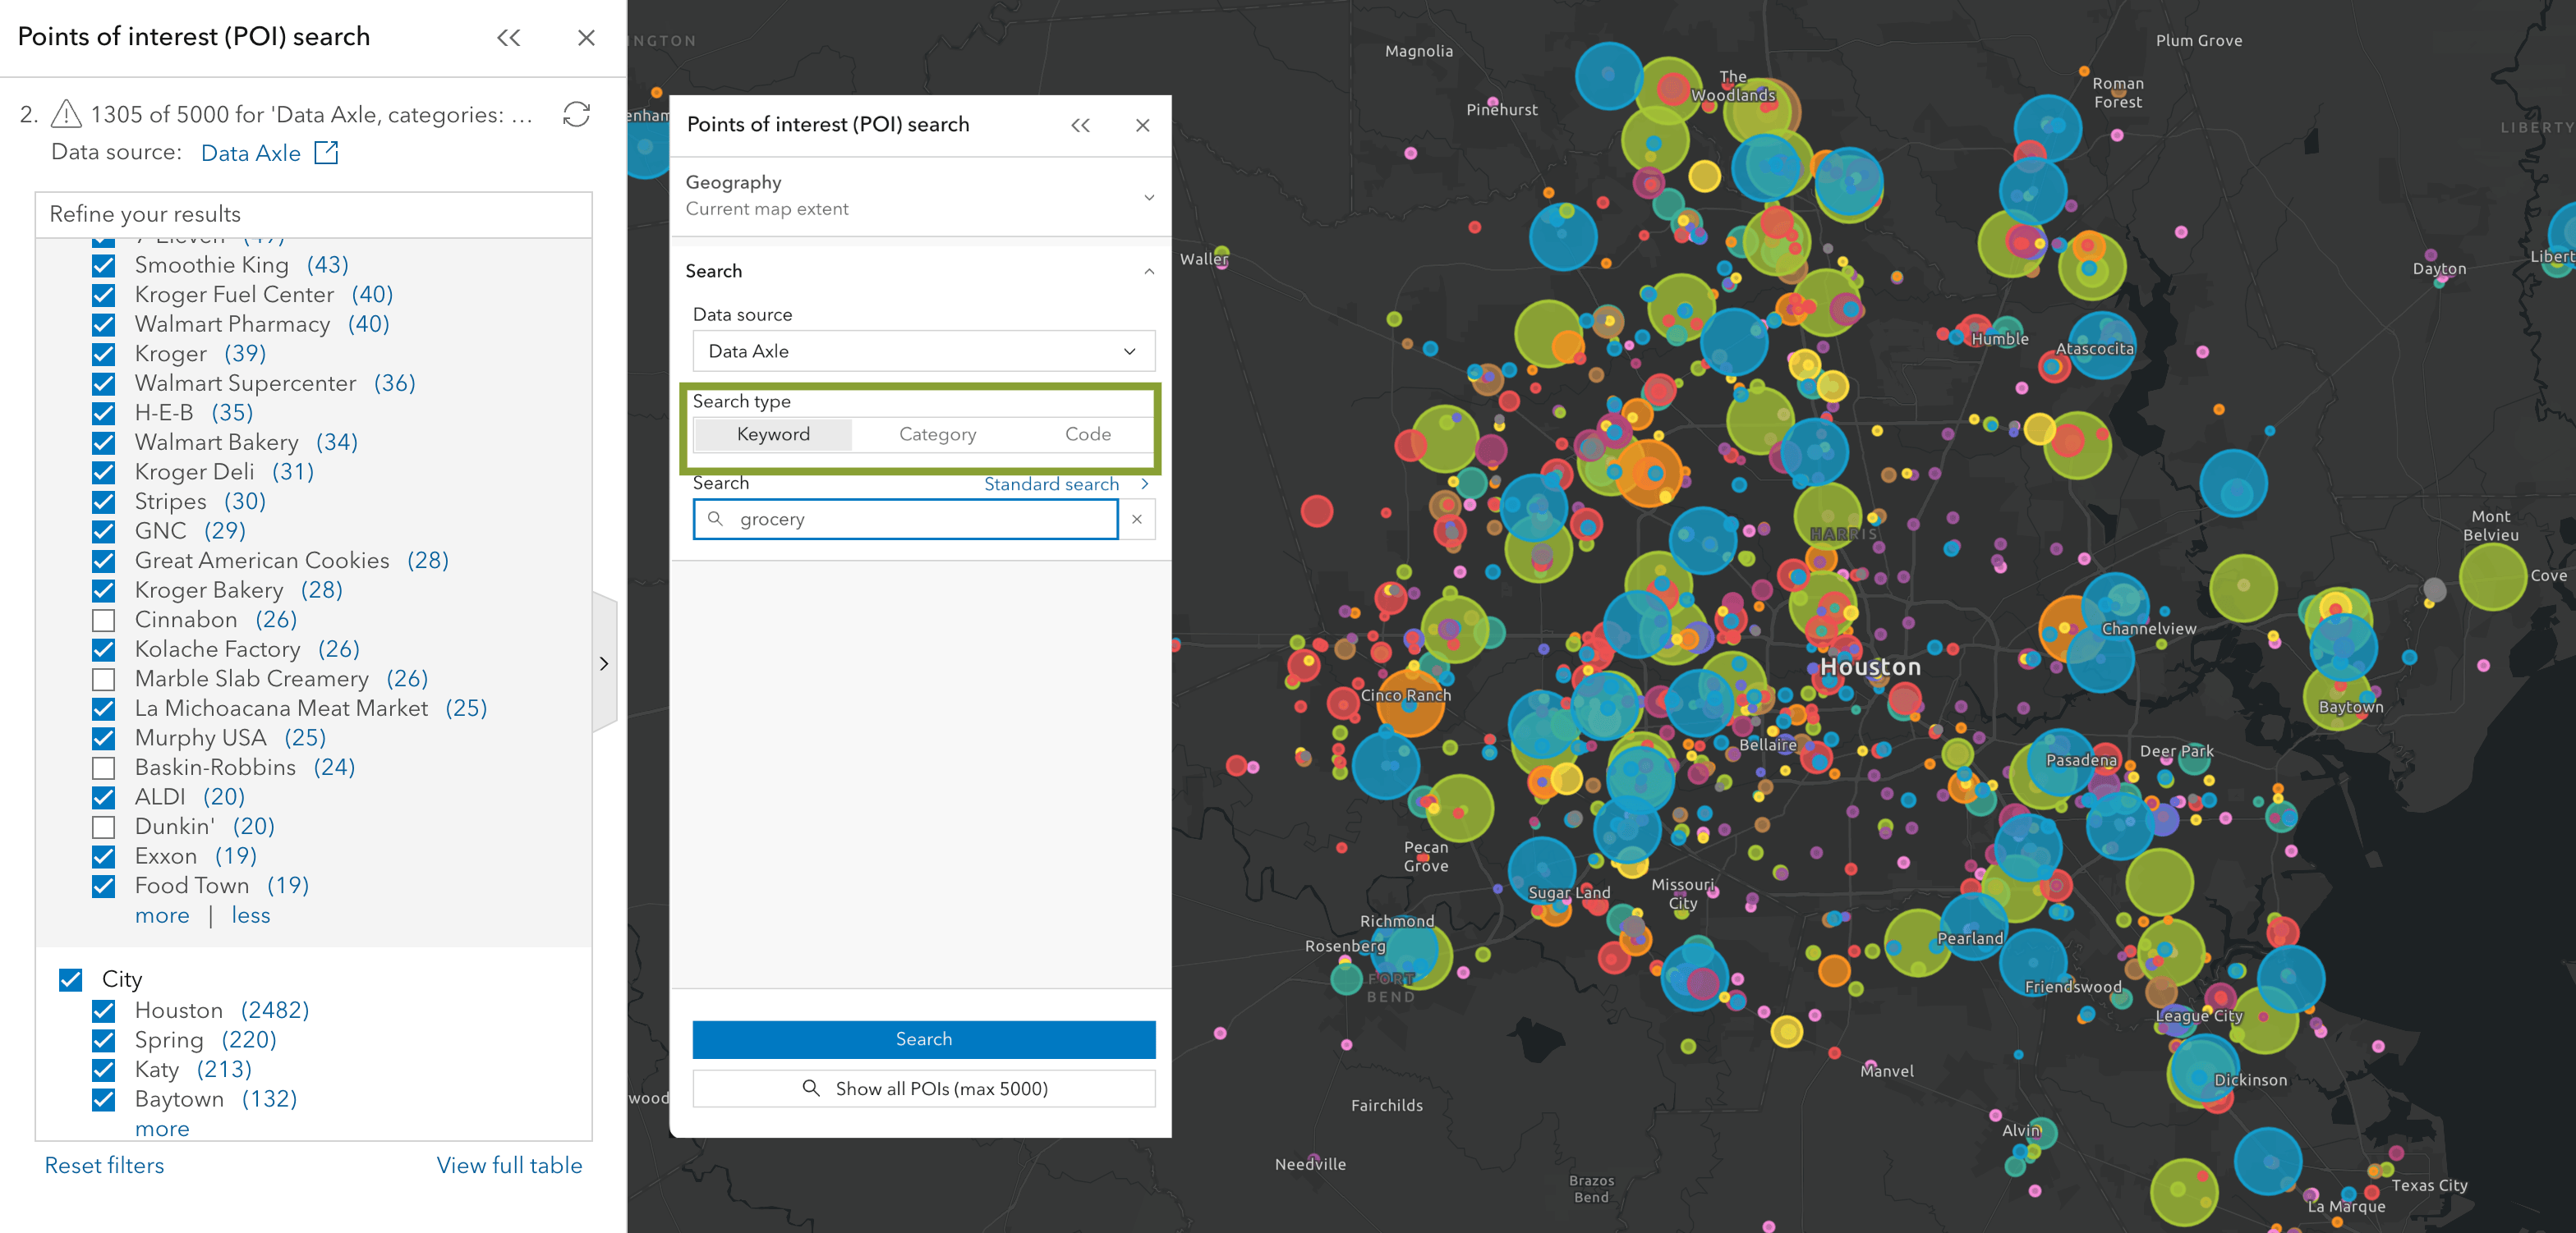Collapse the Search section chevron

(1149, 272)
